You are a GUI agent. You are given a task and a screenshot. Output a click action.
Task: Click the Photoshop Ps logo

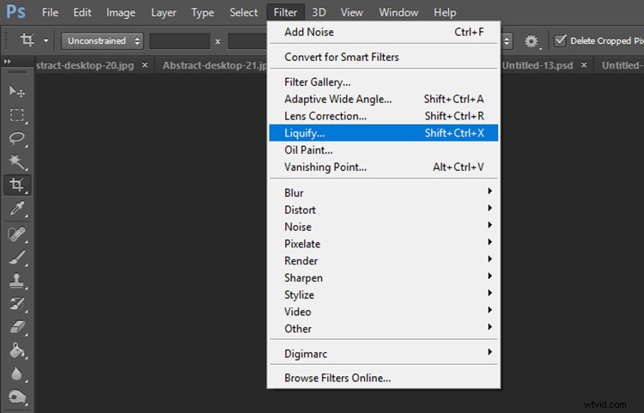pos(16,11)
